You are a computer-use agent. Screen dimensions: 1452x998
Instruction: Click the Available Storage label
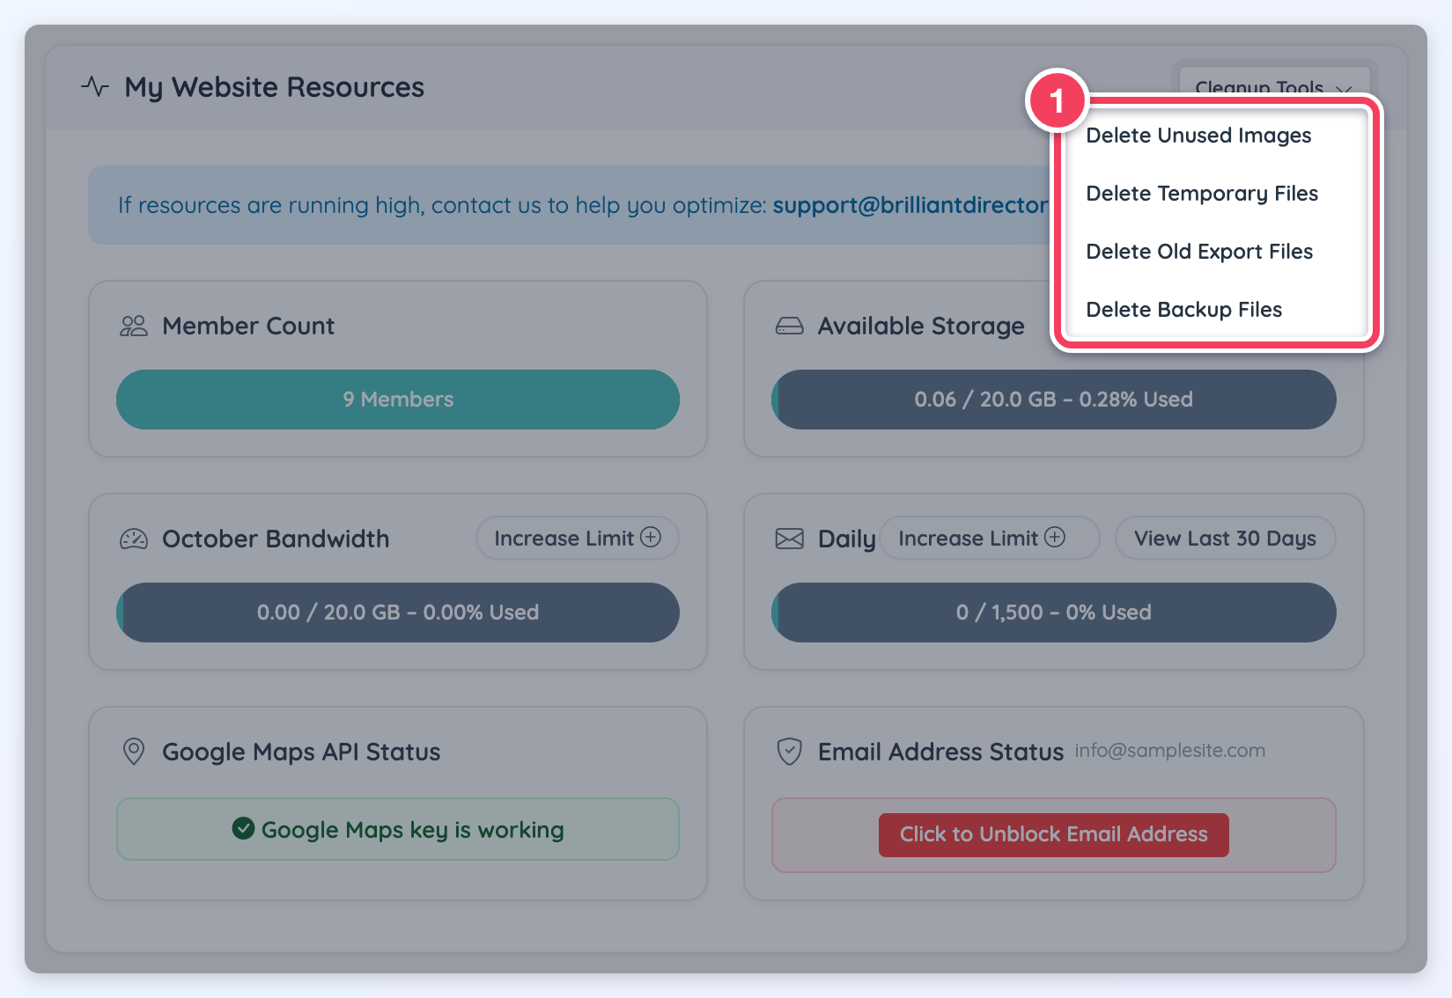pos(921,327)
